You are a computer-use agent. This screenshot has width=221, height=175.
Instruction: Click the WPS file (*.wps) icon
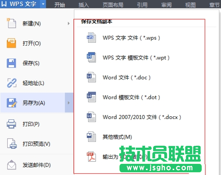click(x=91, y=38)
